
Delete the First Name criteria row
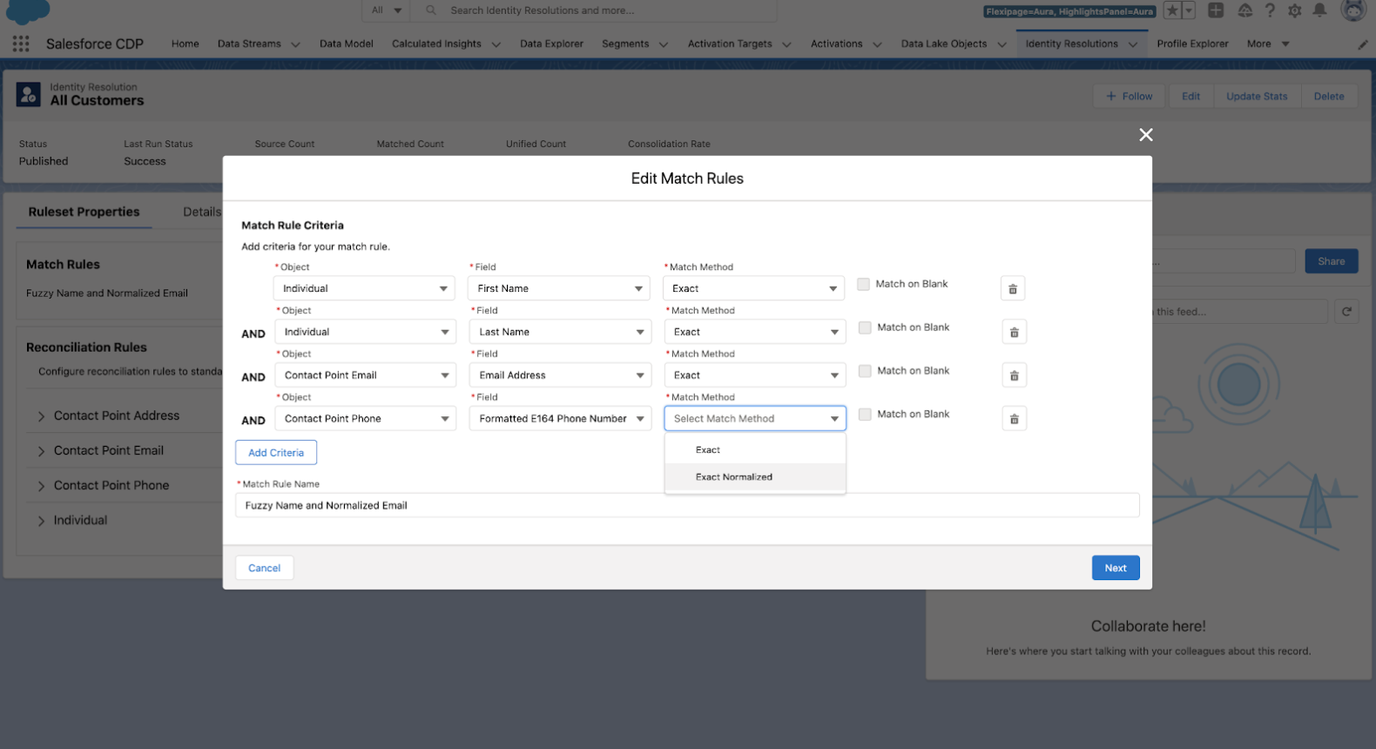coord(1013,288)
